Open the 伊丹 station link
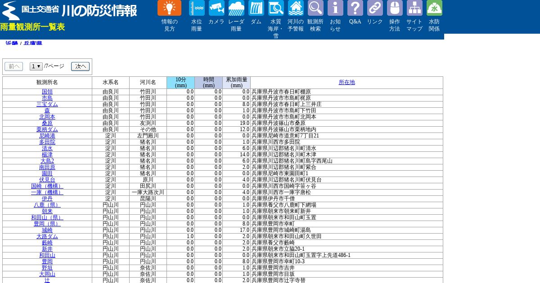This screenshot has height=283, width=540. click(47, 199)
